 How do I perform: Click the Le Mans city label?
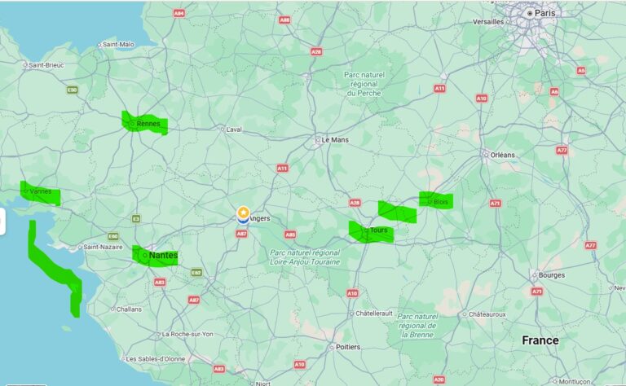tap(335, 140)
